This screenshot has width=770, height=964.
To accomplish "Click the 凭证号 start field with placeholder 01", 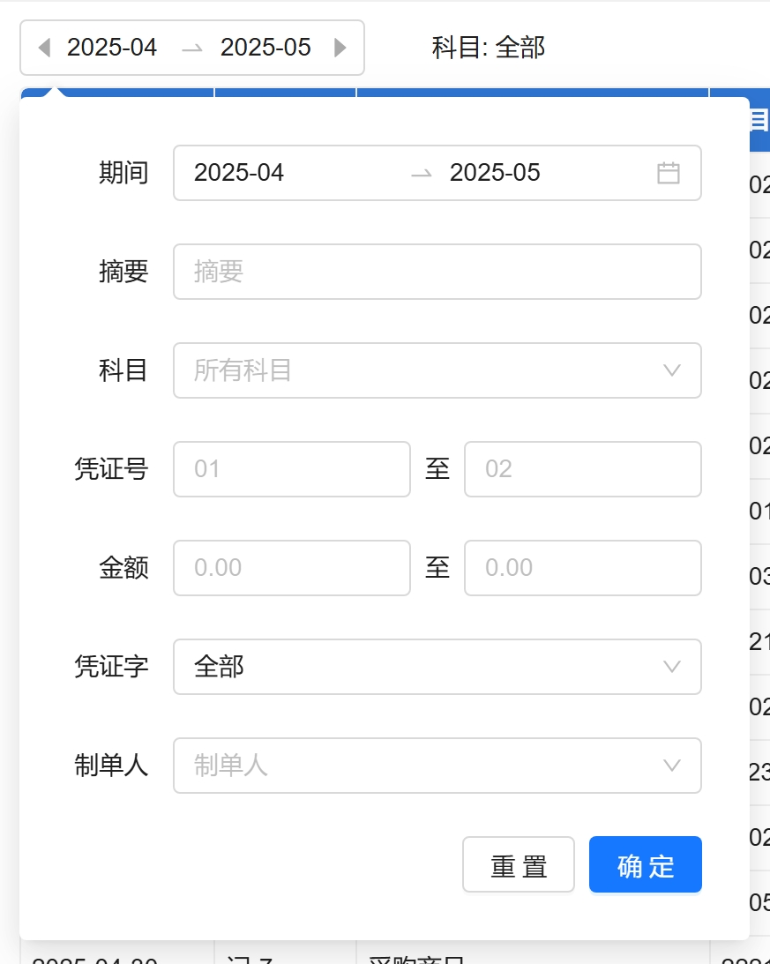I will click(x=291, y=469).
